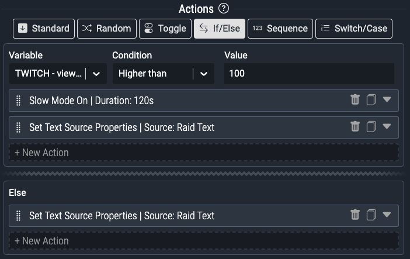Select the Sequence action mode

click(280, 28)
